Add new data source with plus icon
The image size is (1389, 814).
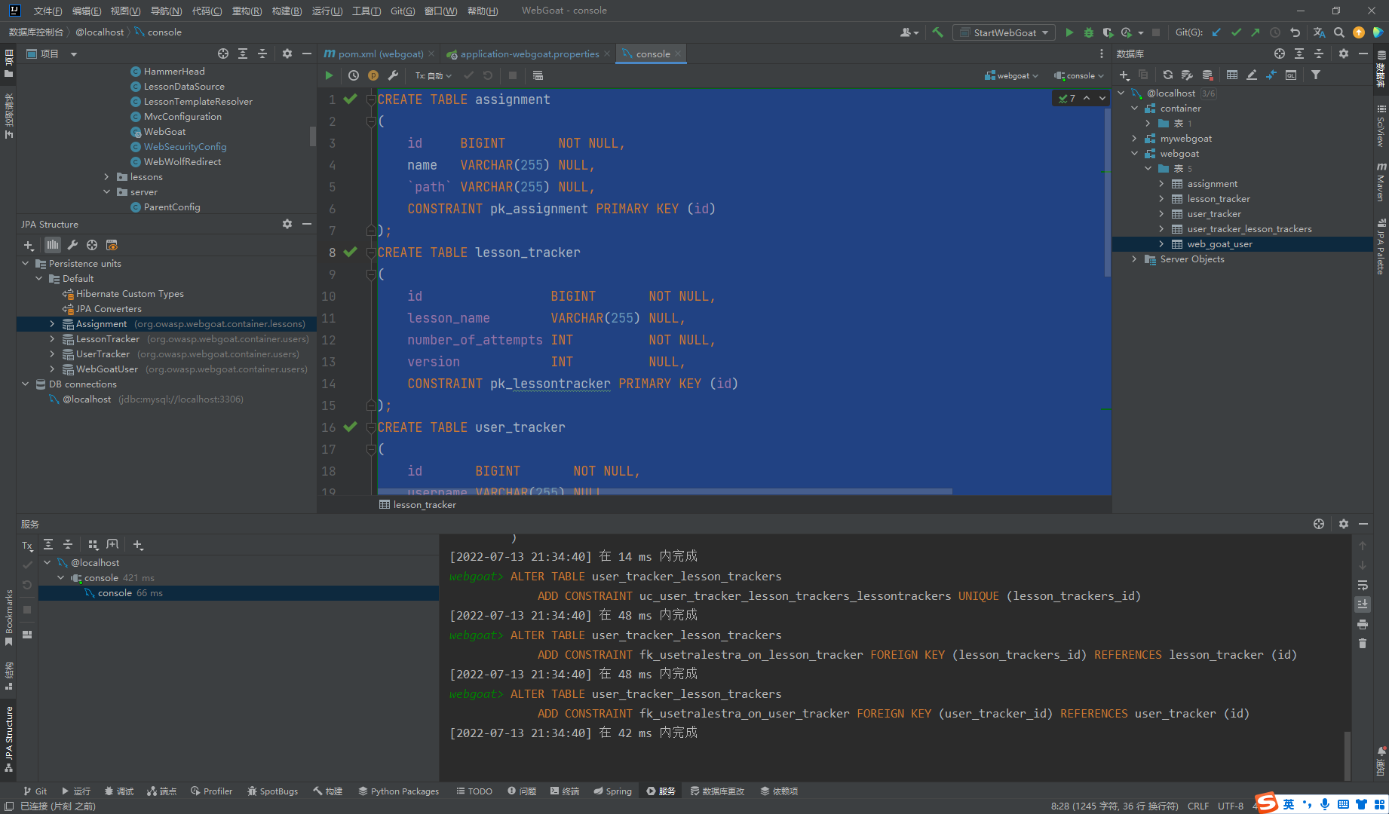1124,75
